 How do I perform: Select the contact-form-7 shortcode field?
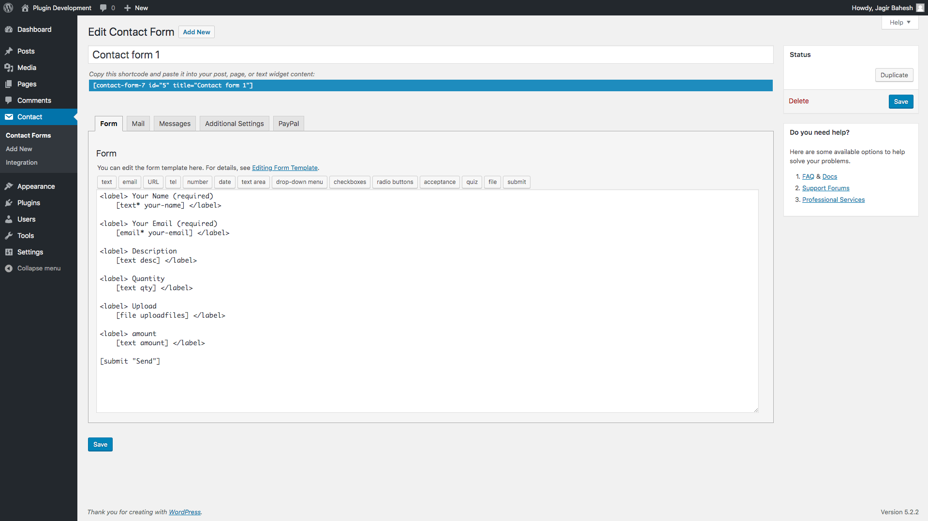[430, 85]
